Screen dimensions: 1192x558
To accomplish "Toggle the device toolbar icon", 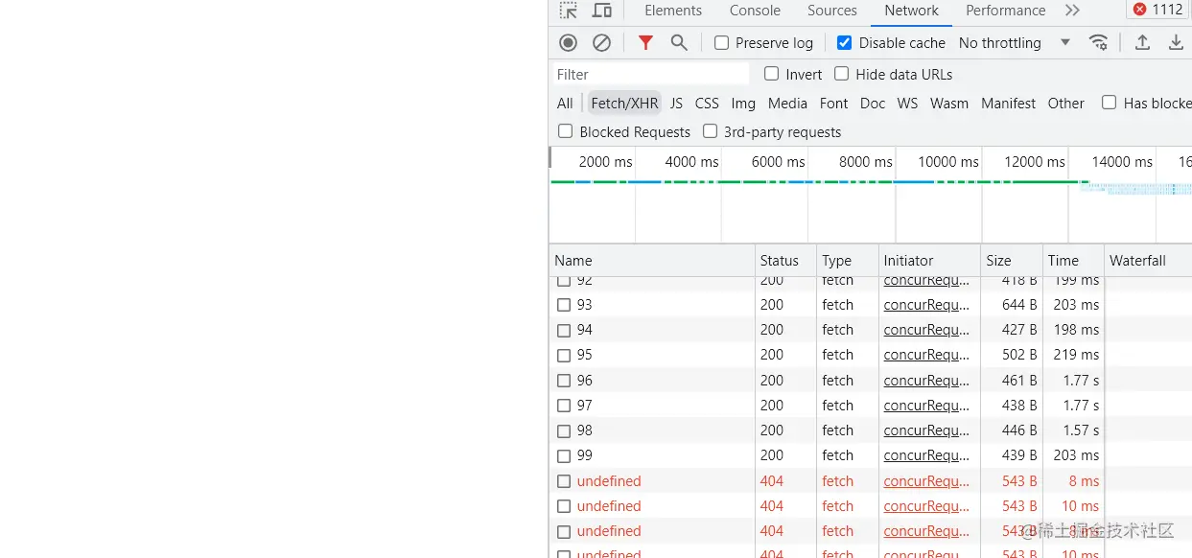I will [602, 11].
